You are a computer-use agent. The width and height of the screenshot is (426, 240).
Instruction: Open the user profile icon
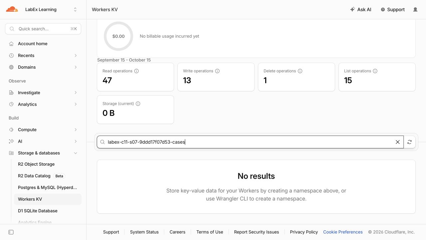(x=415, y=10)
